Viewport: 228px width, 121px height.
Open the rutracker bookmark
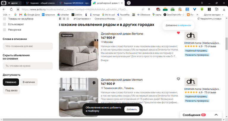(x=63, y=14)
